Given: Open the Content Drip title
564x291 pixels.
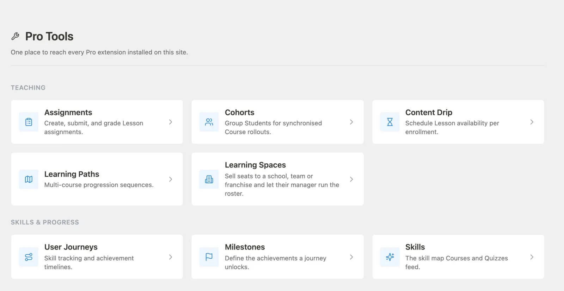Looking at the screenshot, I should point(429,113).
